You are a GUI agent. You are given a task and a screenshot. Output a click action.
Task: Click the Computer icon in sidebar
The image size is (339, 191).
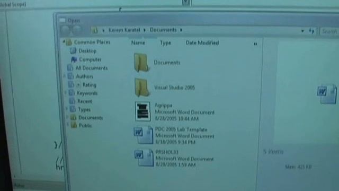(74, 59)
